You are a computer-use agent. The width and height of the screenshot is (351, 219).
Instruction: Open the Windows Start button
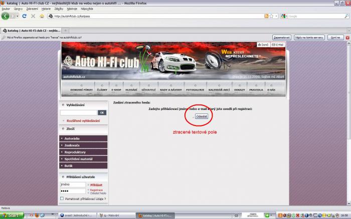coord(12,215)
